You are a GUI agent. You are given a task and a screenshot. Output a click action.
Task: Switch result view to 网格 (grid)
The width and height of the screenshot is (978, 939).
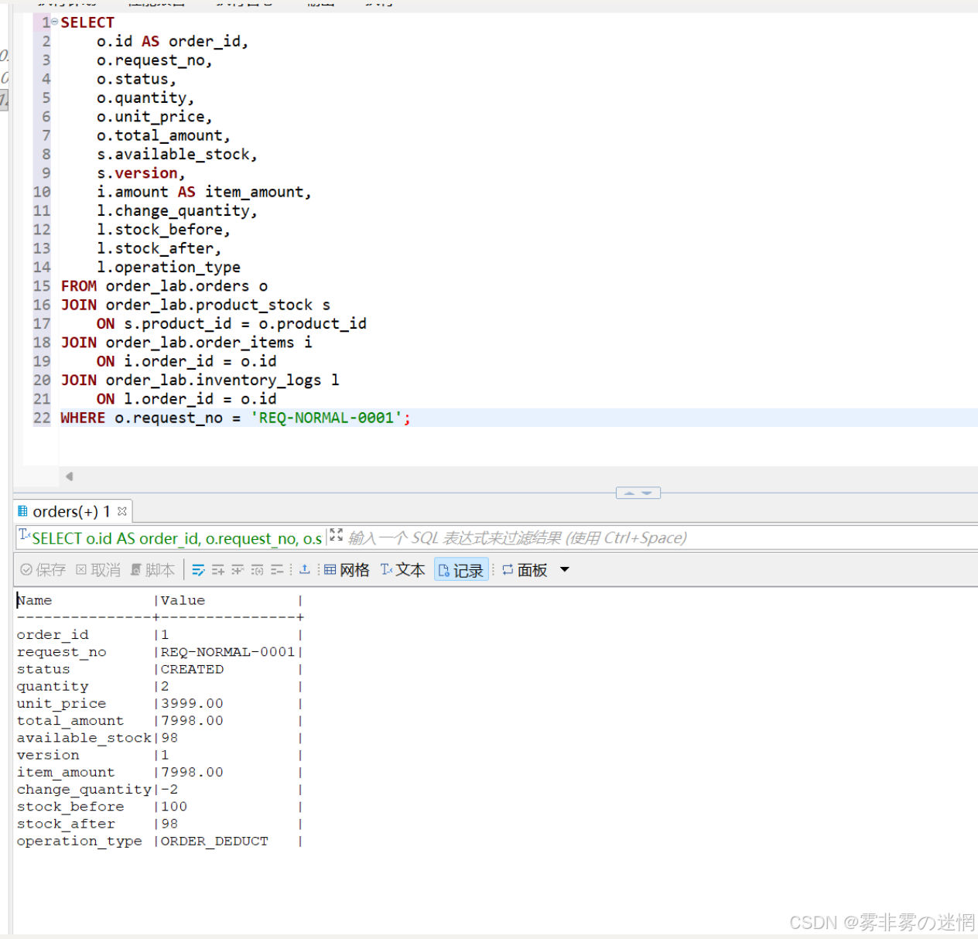point(347,570)
